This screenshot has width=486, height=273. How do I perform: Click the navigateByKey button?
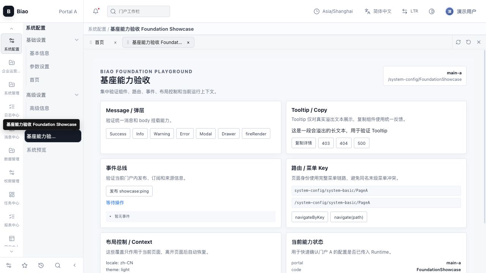coord(310,217)
